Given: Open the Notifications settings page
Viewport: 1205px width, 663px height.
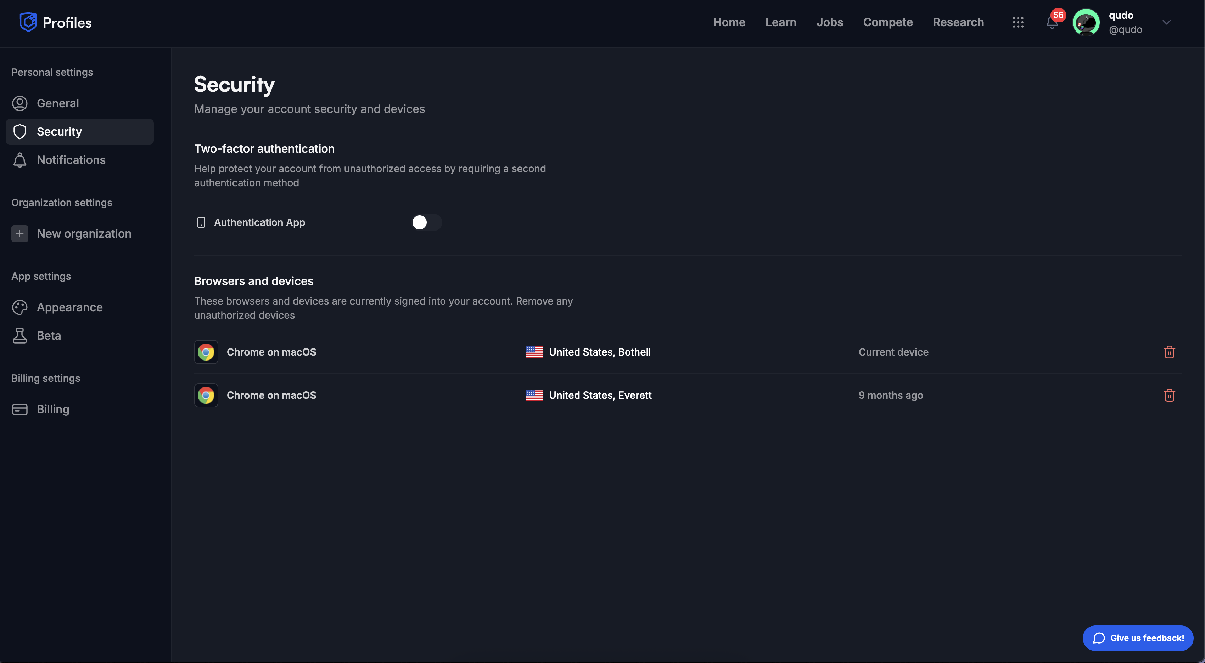Looking at the screenshot, I should 71,160.
